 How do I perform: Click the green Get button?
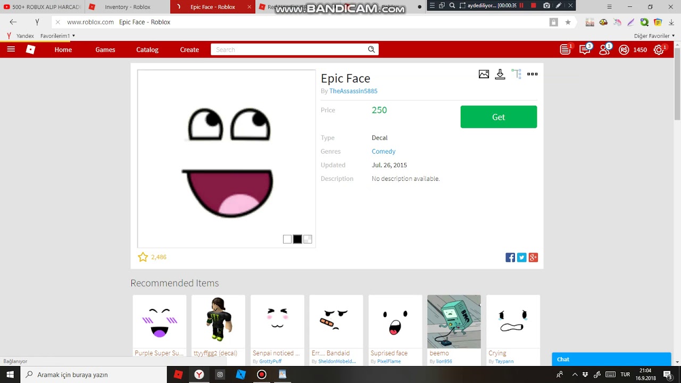[x=499, y=117]
